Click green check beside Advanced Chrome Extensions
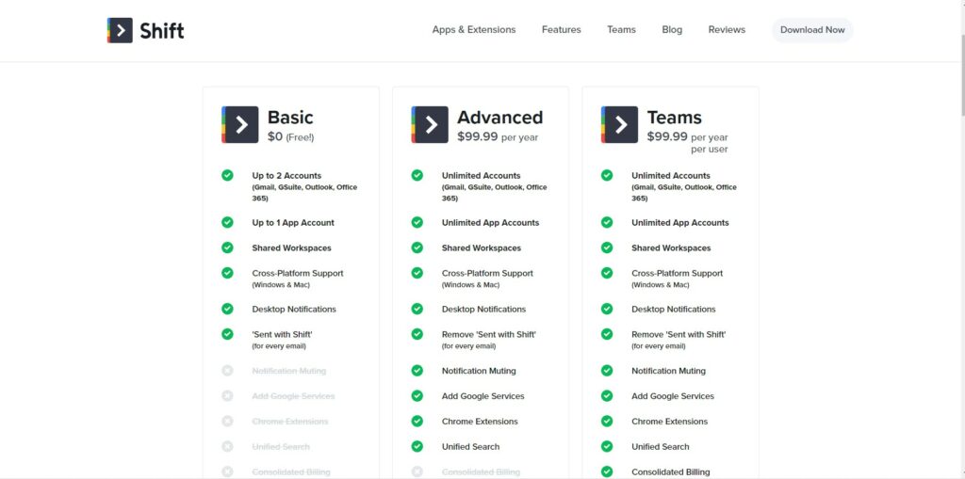965x479 pixels. [417, 422]
